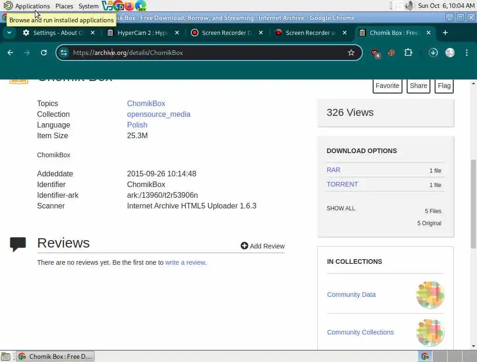Open the Extensions puzzle-piece menu

[408, 53]
